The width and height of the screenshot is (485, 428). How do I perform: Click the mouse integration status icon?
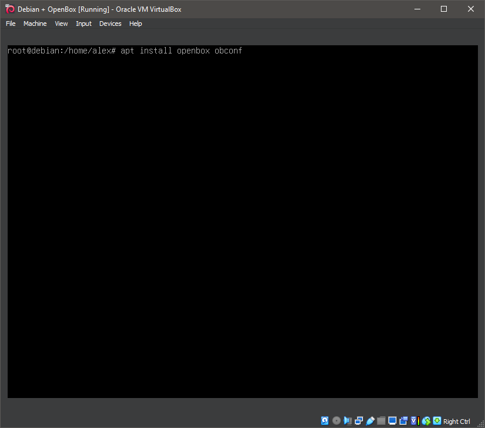point(425,420)
